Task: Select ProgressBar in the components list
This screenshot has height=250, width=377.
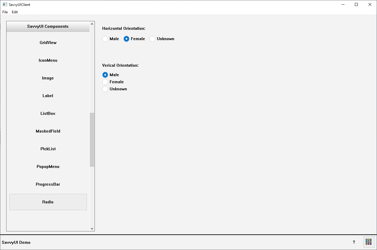Action: 48,184
